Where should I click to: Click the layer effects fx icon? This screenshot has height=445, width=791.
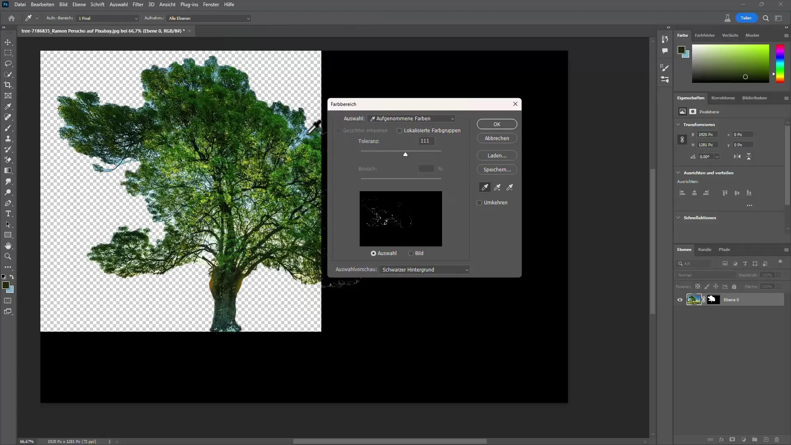[x=721, y=440]
